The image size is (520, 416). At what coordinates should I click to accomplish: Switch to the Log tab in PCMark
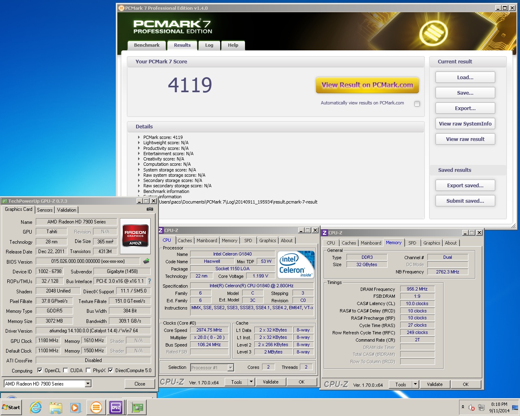(x=209, y=45)
